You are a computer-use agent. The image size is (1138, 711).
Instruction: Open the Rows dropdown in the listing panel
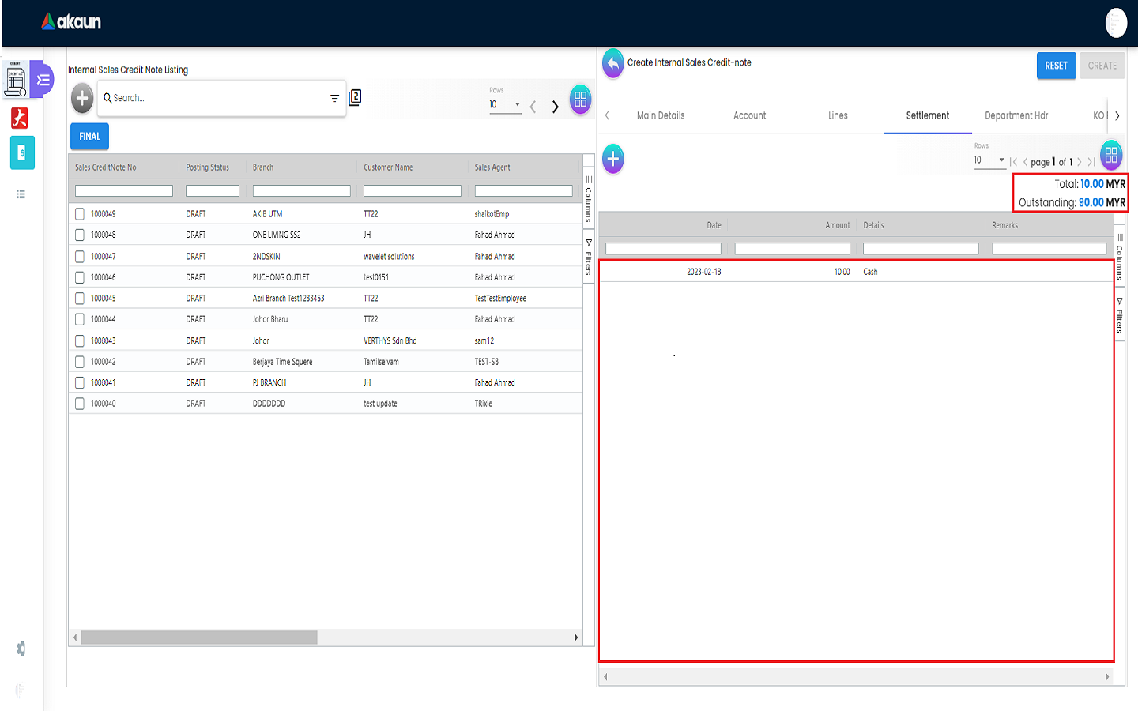[505, 104]
